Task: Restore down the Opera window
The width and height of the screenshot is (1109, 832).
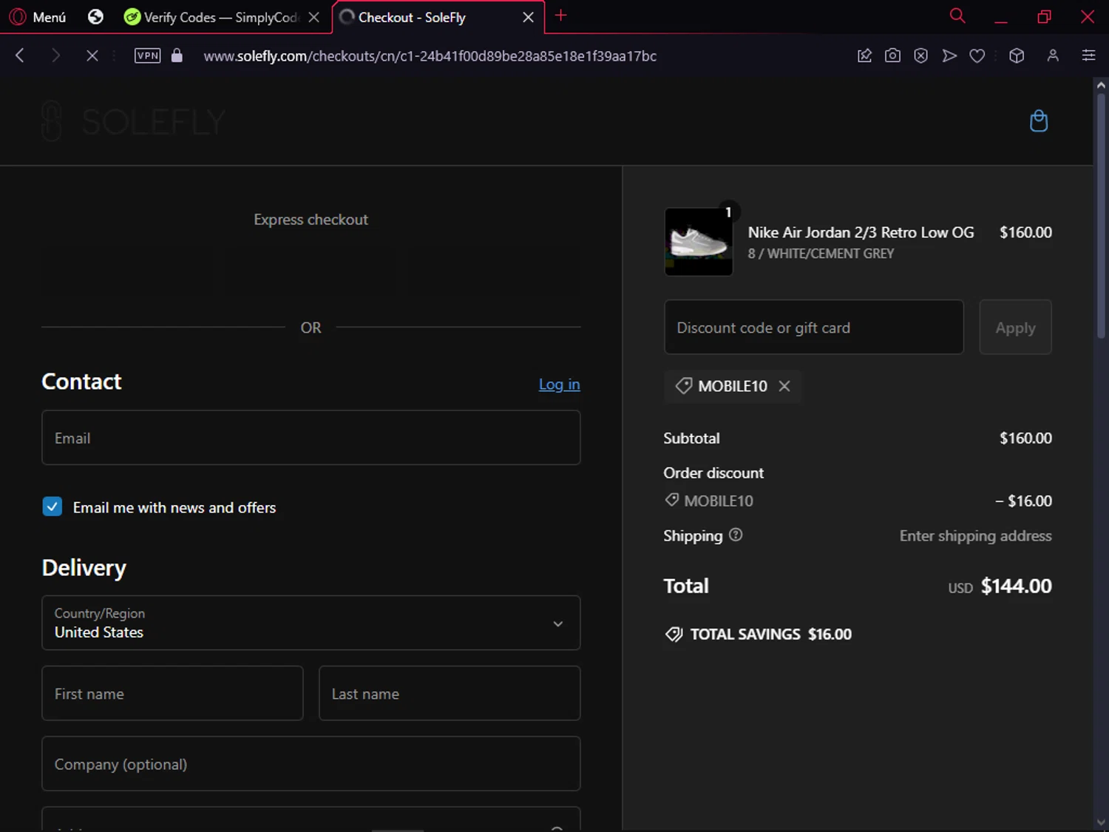Action: [1044, 17]
